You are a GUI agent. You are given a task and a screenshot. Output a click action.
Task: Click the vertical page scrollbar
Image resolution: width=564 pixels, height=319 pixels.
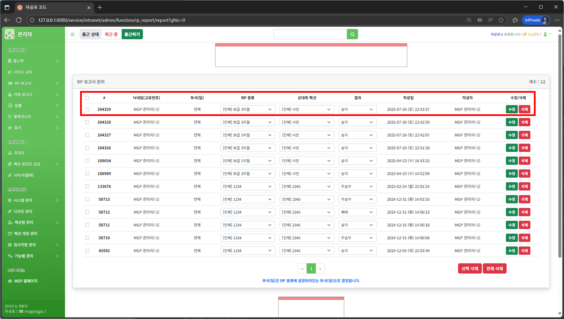click(x=560, y=146)
